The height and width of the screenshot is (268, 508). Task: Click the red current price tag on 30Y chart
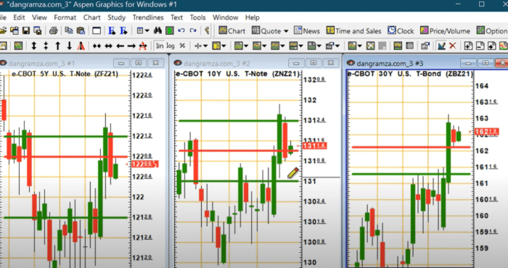click(x=486, y=132)
